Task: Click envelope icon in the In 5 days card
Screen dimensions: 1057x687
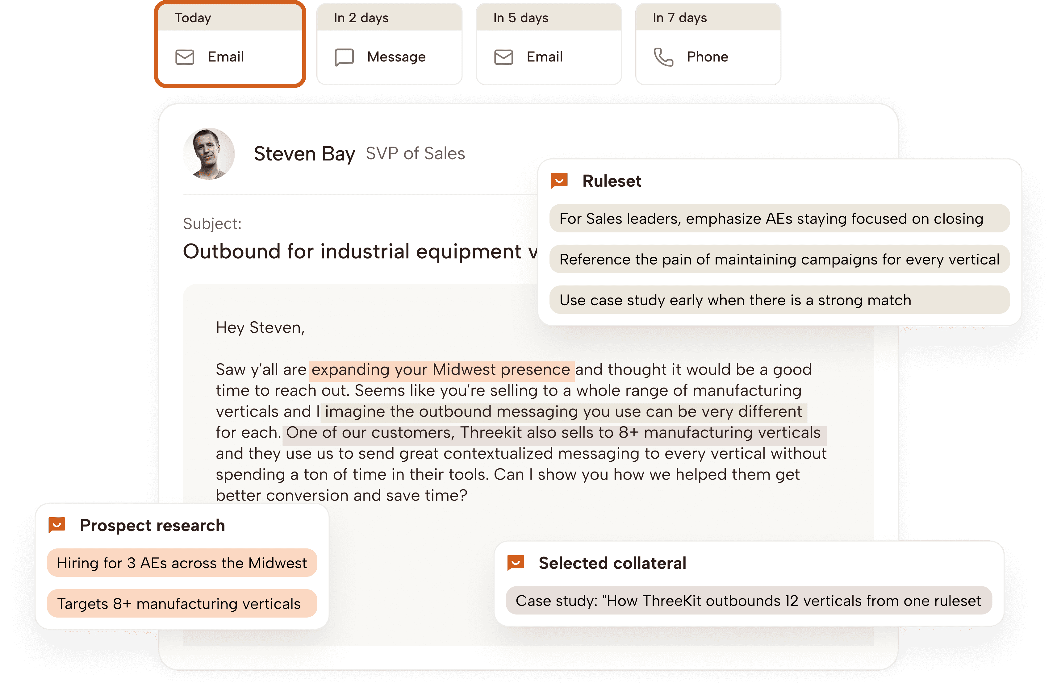Action: [x=503, y=57]
